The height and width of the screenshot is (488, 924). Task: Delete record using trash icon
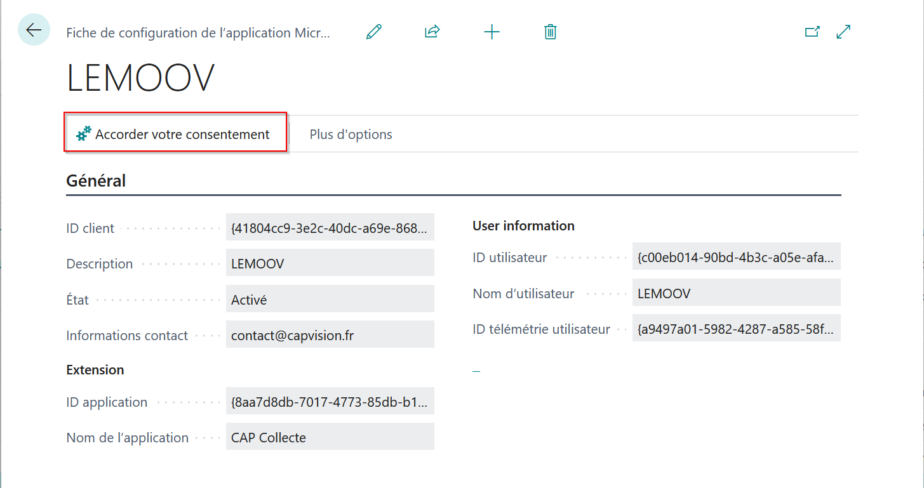click(x=551, y=32)
